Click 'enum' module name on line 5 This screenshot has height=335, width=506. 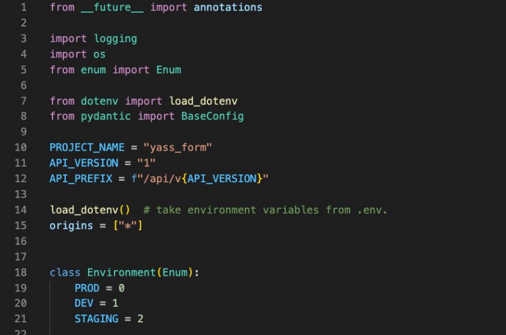pos(93,70)
